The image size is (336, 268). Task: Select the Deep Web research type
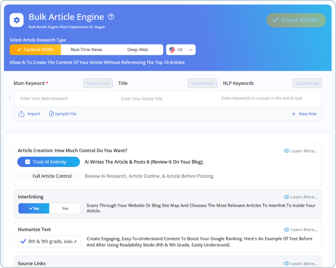tap(137, 49)
